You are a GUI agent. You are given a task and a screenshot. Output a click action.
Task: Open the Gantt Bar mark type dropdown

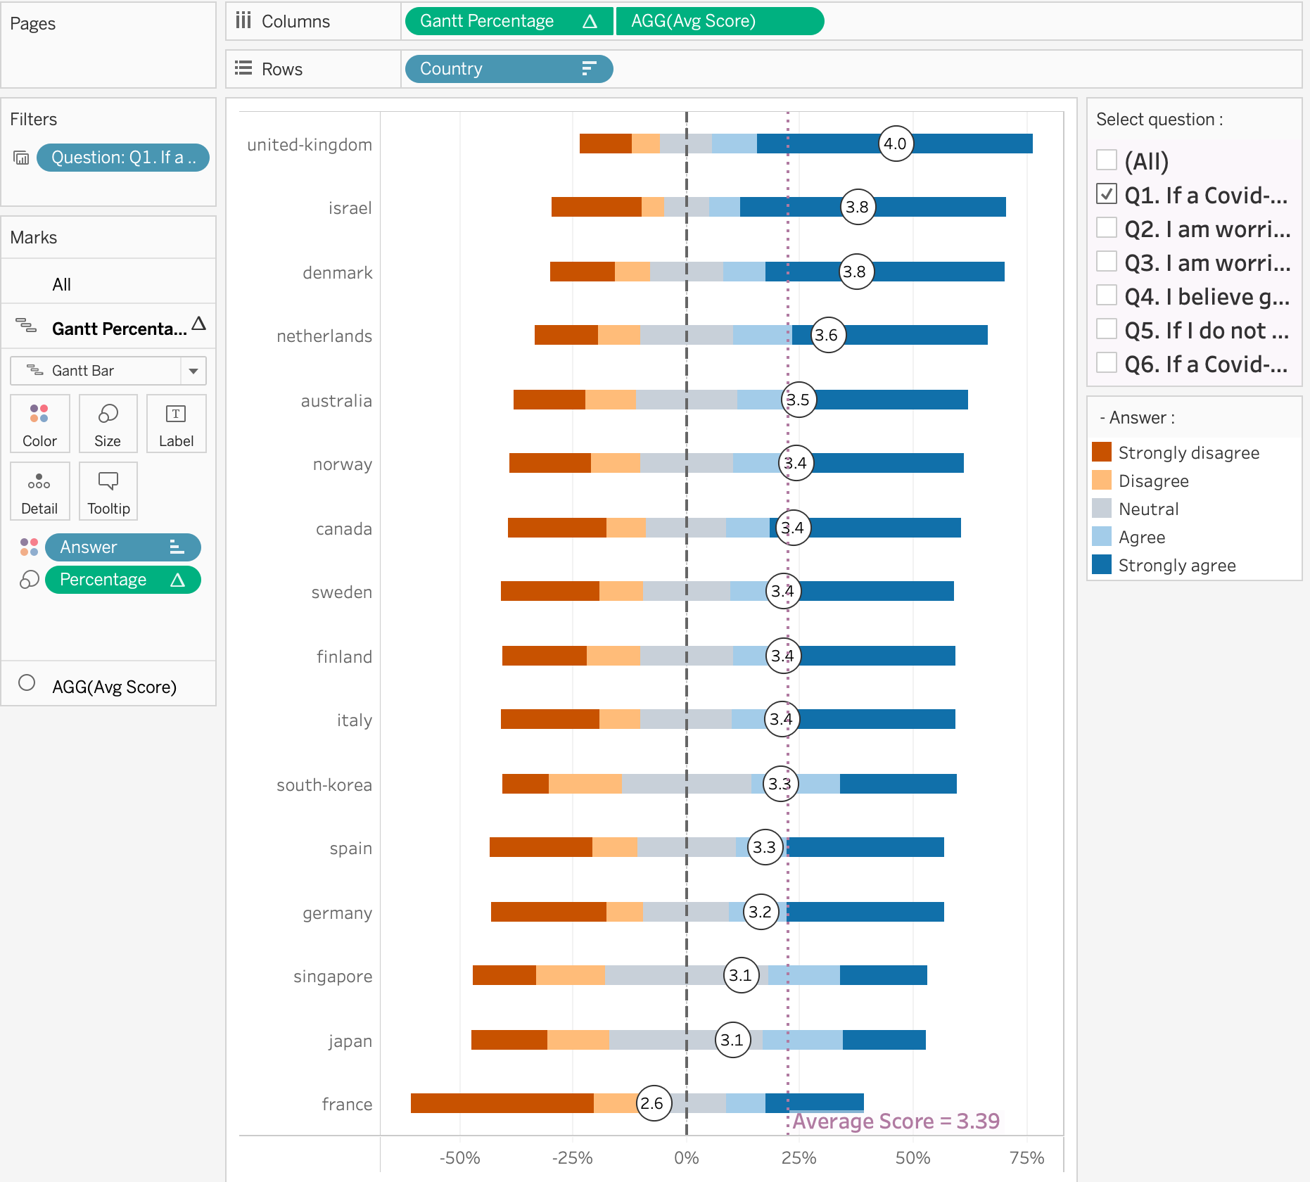(x=193, y=371)
